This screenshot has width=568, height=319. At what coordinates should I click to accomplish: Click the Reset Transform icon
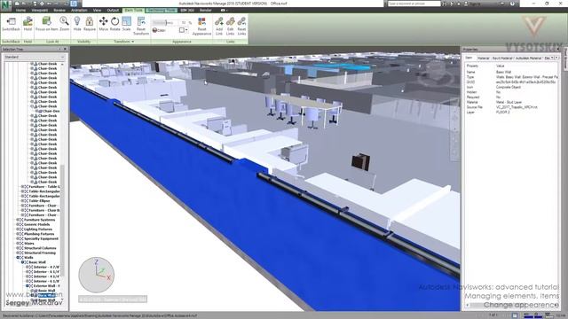141,21
